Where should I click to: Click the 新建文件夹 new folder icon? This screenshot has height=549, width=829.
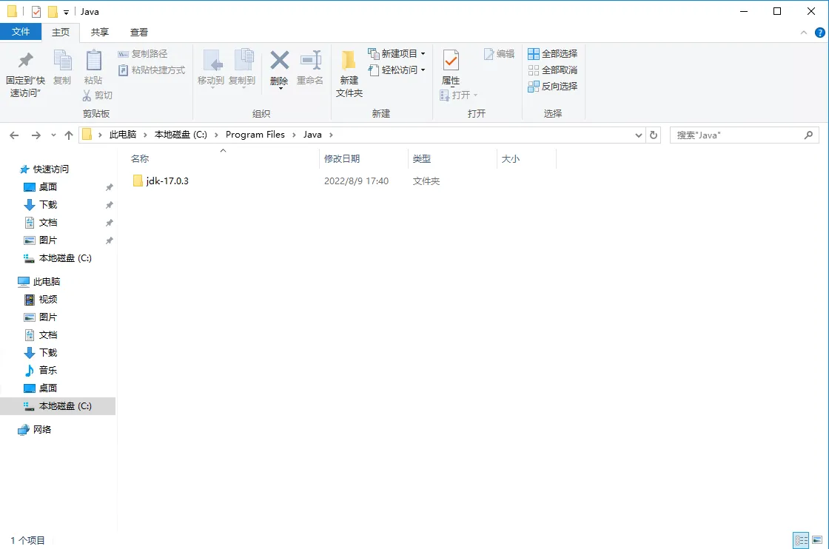pos(349,61)
